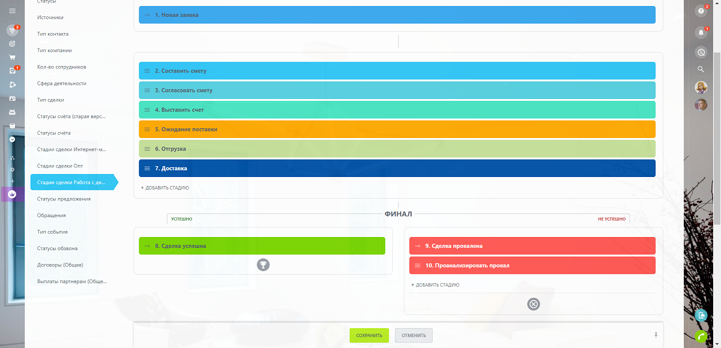This screenshot has width=721, height=348.
Task: Click the plus icon in left rail
Action: pos(12,181)
